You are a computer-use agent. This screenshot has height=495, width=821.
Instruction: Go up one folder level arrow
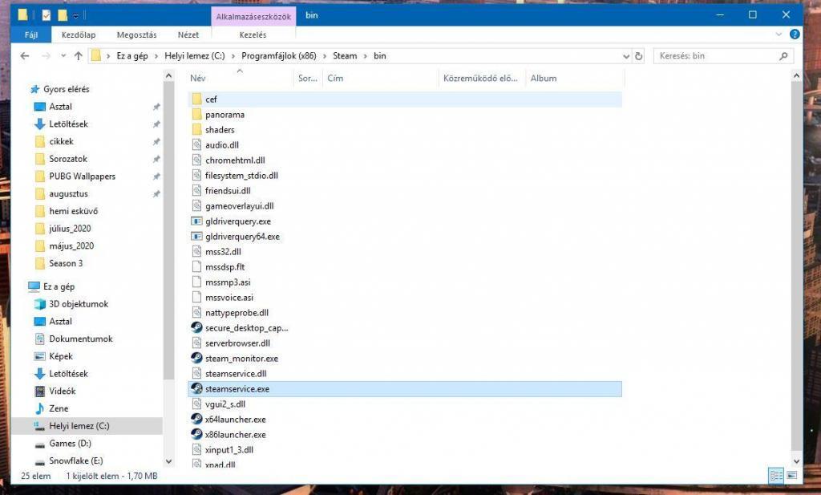coord(78,56)
